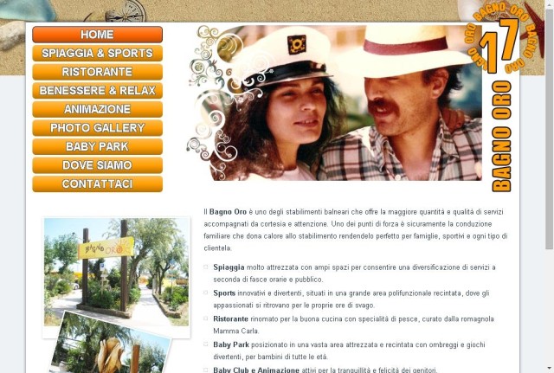Click the scrollbar down arrow

[x=550, y=369]
